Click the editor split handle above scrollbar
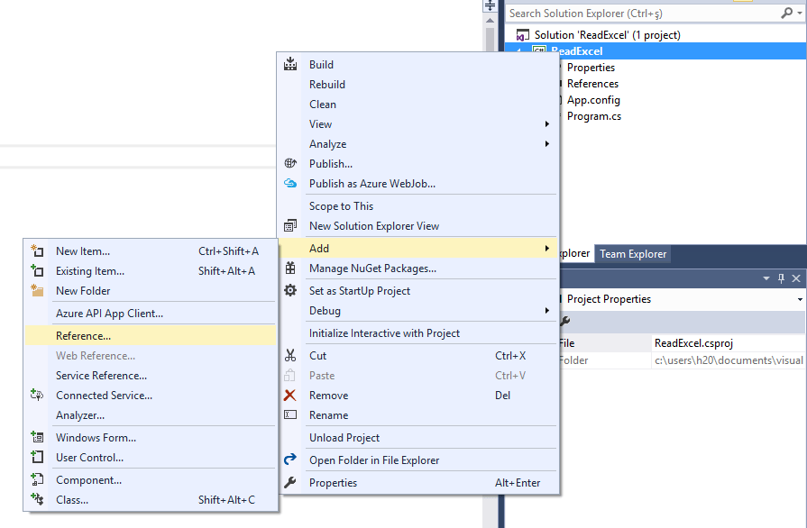This screenshot has height=528, width=807. [x=490, y=5]
